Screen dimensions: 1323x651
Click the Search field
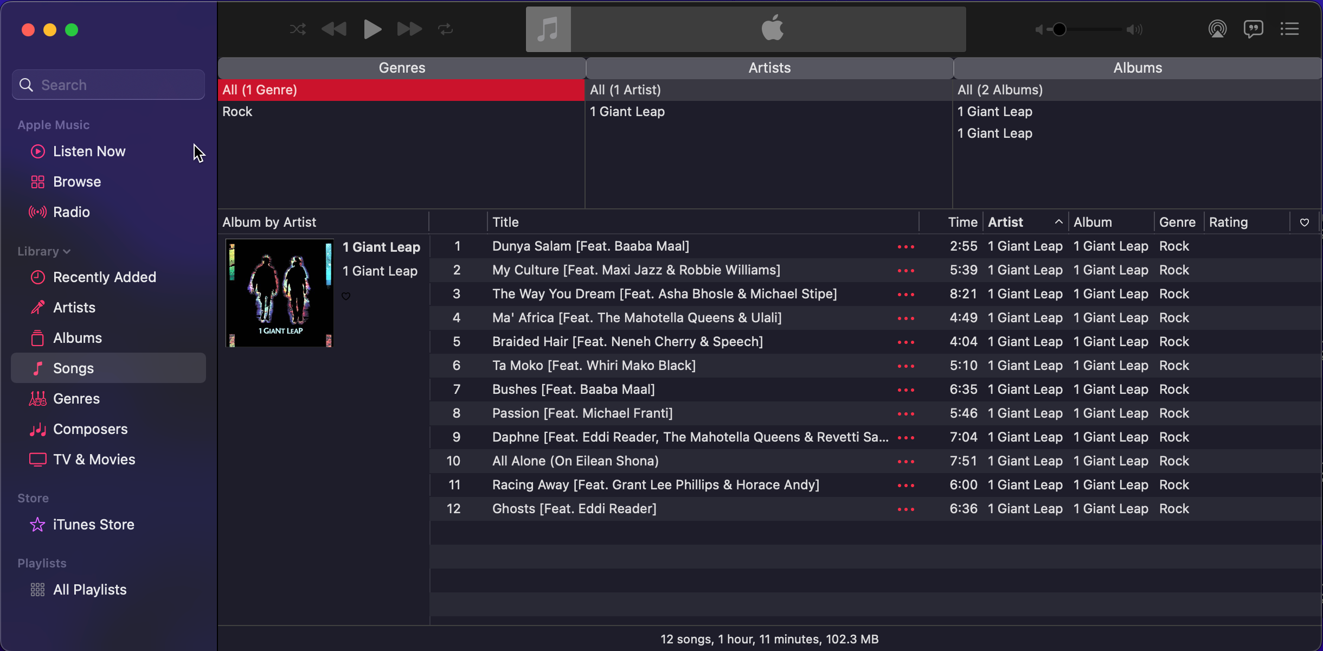(x=108, y=85)
